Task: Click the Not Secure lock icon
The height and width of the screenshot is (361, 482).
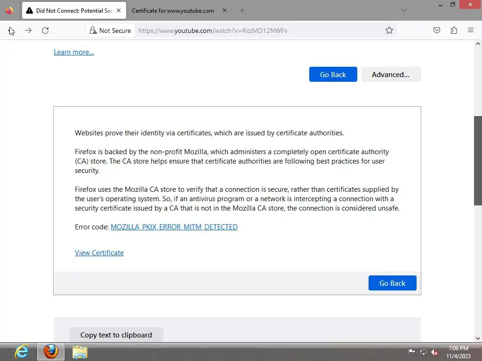Action: point(93,31)
